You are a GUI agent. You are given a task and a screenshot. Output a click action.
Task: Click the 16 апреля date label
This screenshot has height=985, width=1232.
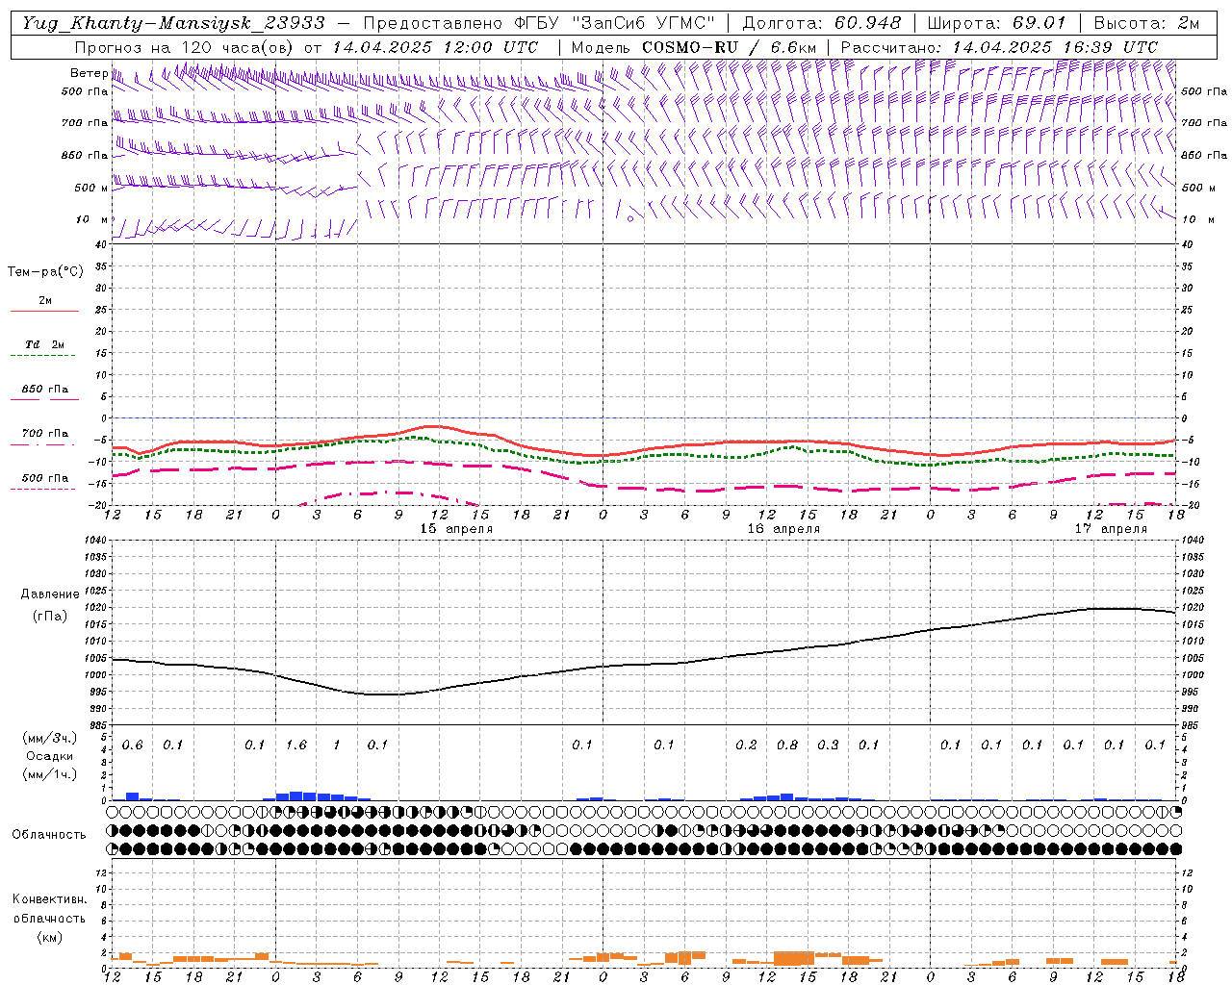[783, 529]
